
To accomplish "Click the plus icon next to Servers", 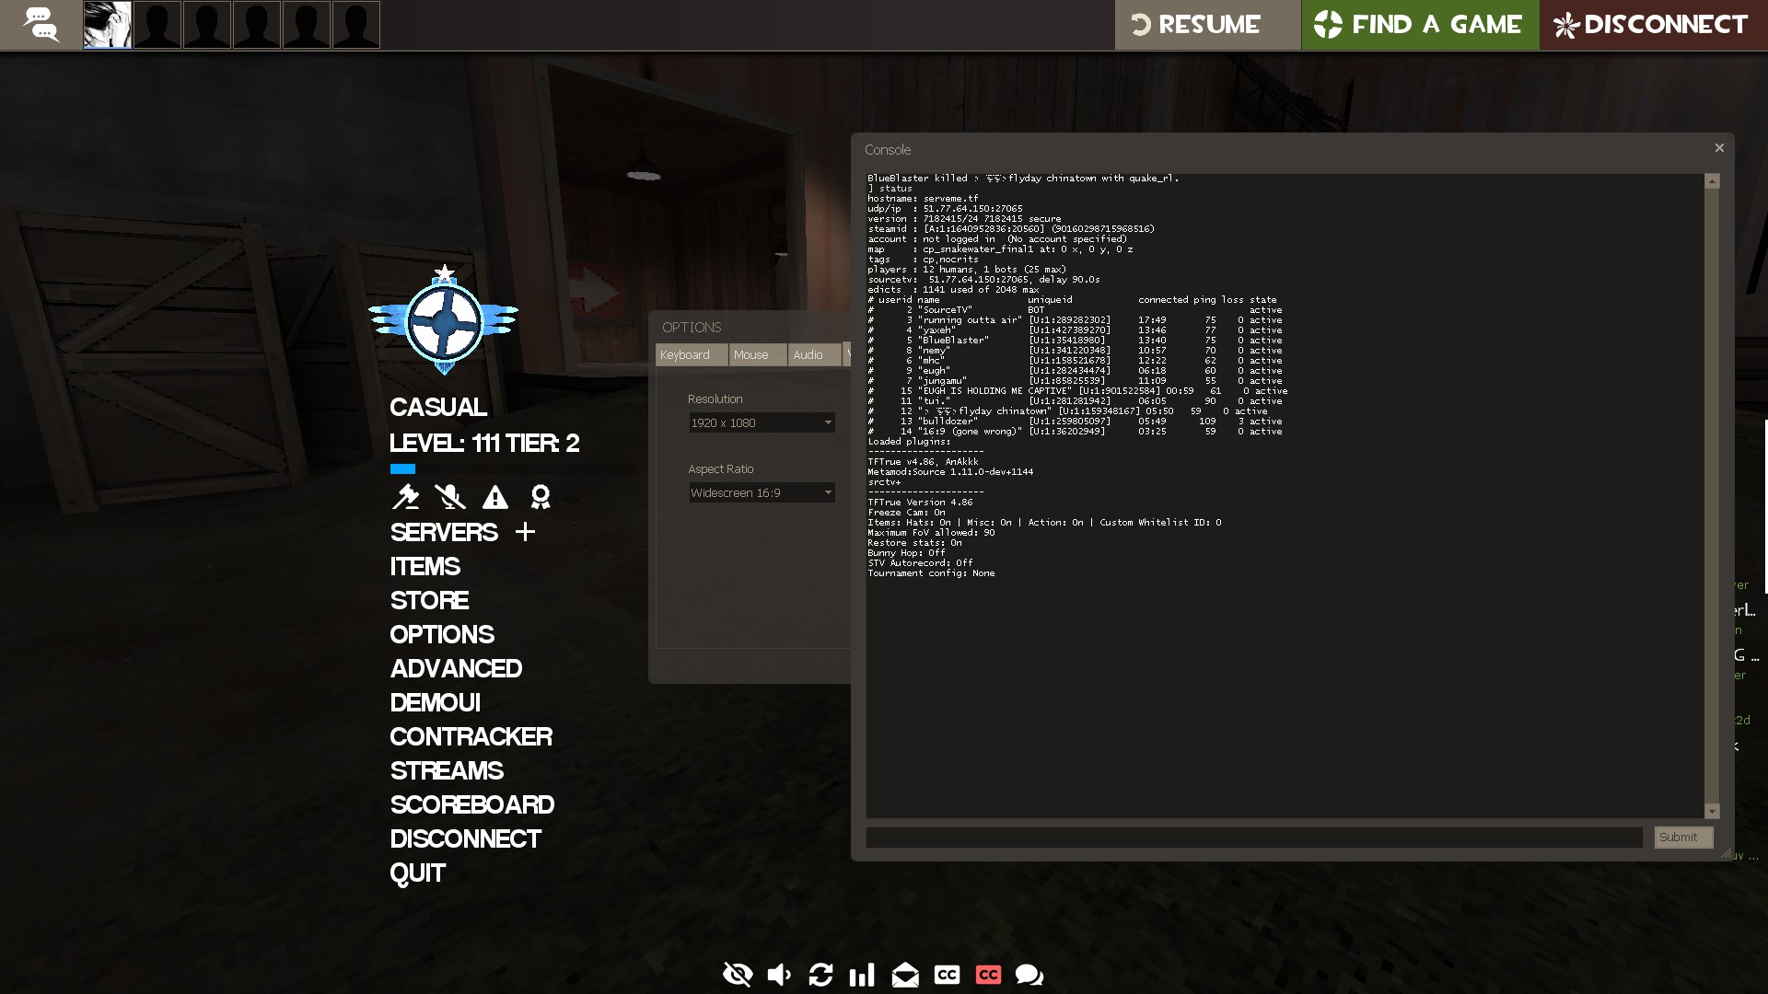I will [525, 532].
